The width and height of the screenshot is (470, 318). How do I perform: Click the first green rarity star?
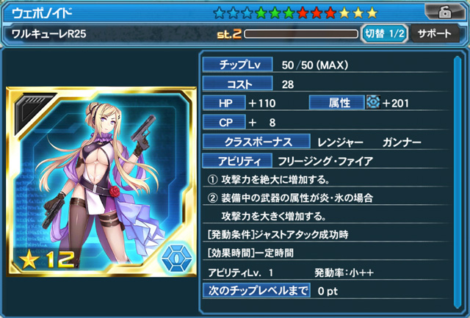pyautogui.click(x=261, y=13)
